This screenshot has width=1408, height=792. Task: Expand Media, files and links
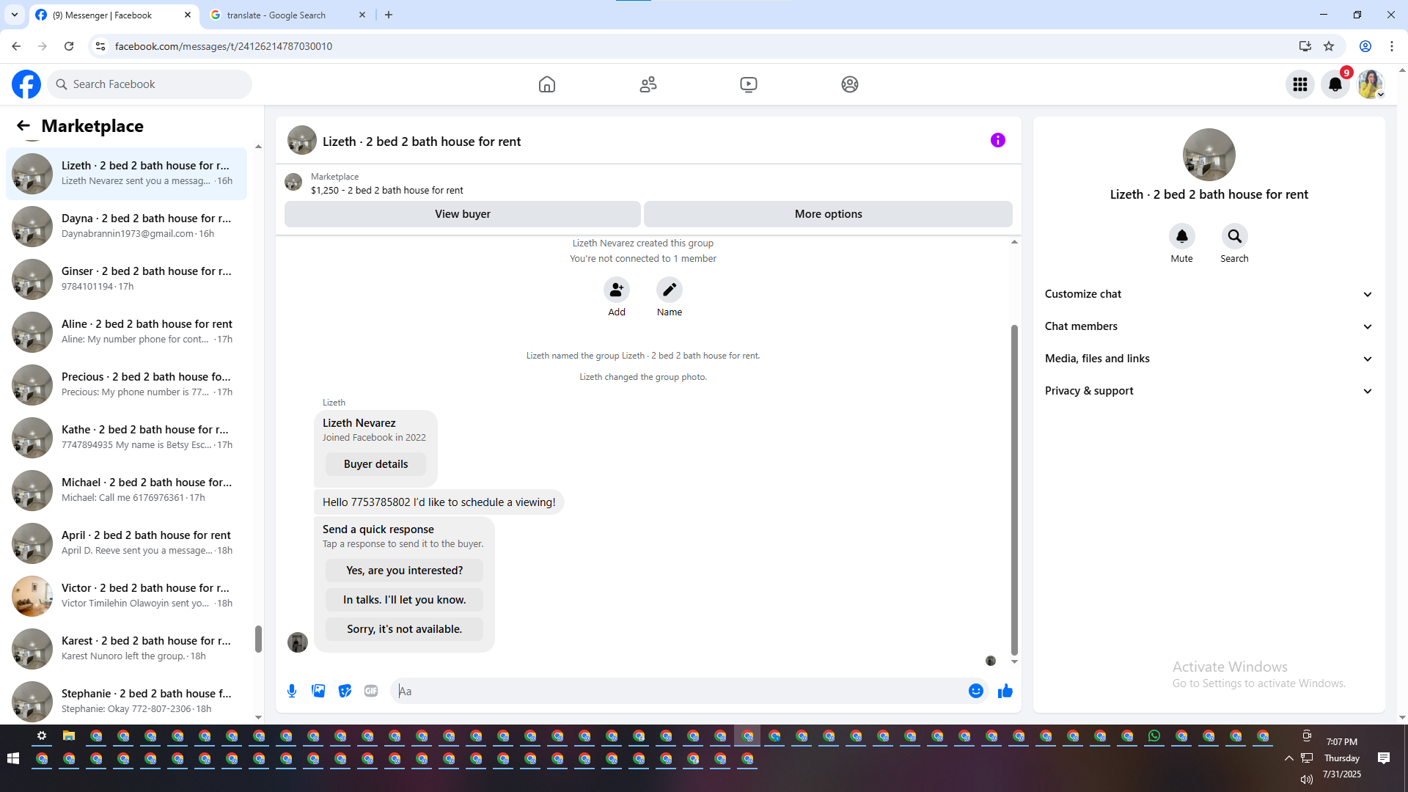click(1208, 359)
